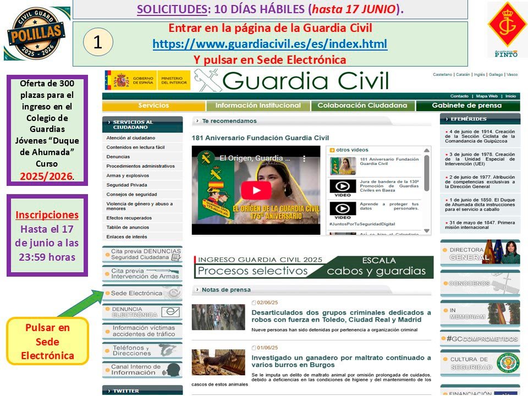Click the otros videos scrollbar thumb
The image size is (528, 396).
pos(427,173)
